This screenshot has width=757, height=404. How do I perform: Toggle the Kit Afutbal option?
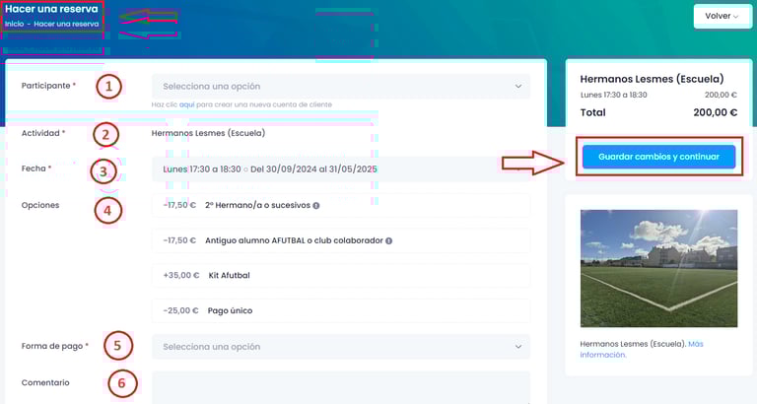tap(341, 275)
